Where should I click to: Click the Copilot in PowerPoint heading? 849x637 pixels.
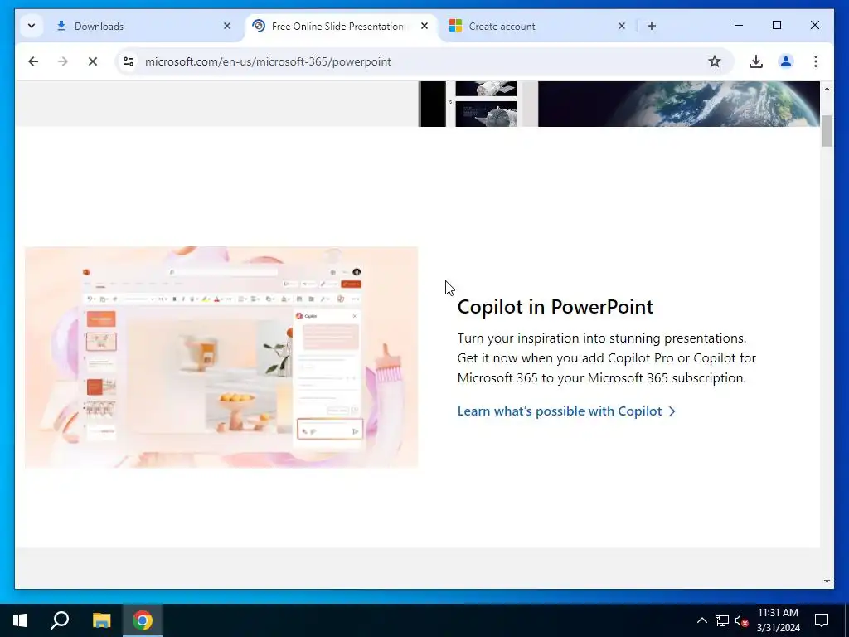tap(555, 307)
